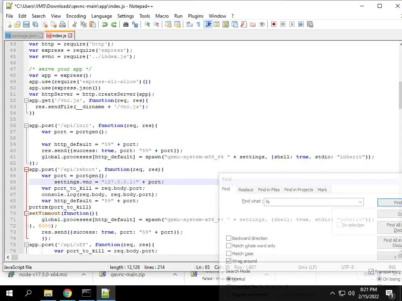Click the green Redo arrow icon
This screenshot has width=402, height=301.
tap(113, 25)
